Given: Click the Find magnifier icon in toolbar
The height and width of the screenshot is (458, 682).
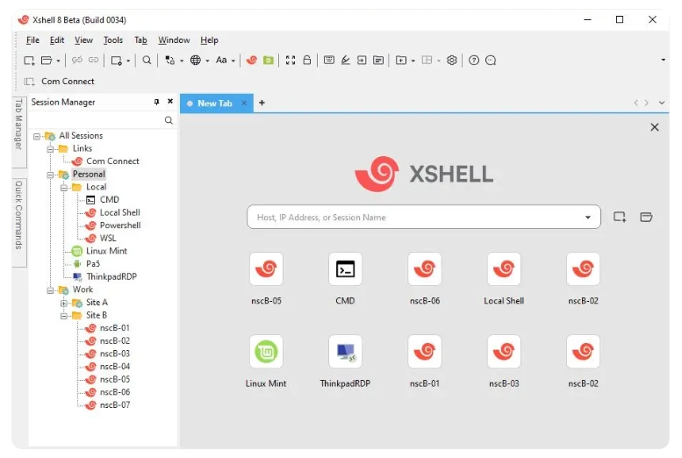Looking at the screenshot, I should click(x=147, y=60).
